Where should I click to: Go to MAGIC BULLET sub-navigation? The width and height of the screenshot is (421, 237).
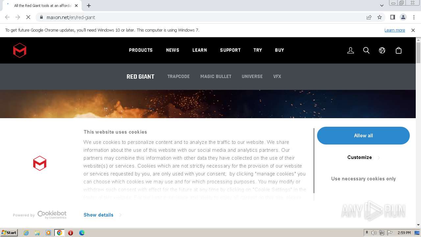point(216,77)
